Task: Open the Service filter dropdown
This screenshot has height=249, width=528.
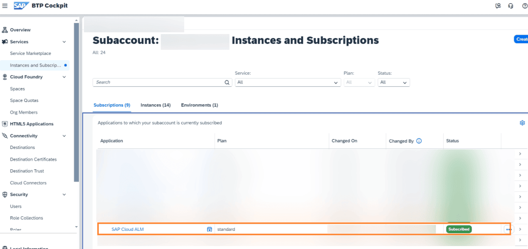Action: tap(336, 82)
